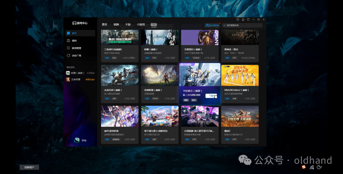
Task: Expand the 最近在玩 chevron arrow
Action: 94,67
